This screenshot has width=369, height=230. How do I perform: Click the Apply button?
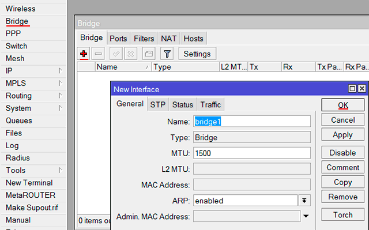(343, 135)
